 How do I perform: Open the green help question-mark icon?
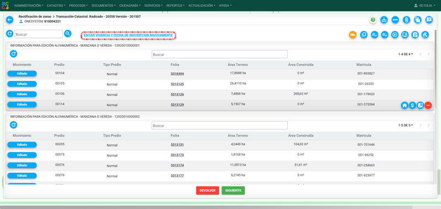click(x=373, y=20)
